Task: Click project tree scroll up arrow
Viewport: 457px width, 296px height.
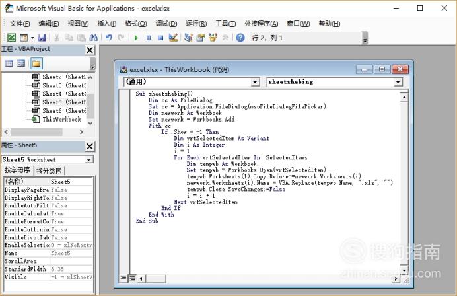Action: coord(90,77)
